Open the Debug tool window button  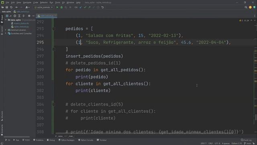(51, 140)
